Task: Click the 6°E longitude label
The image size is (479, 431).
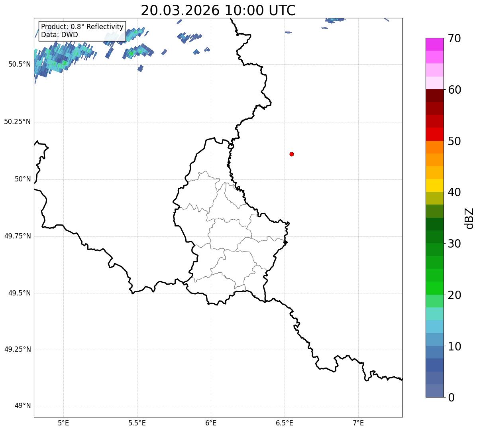Action: [x=211, y=423]
